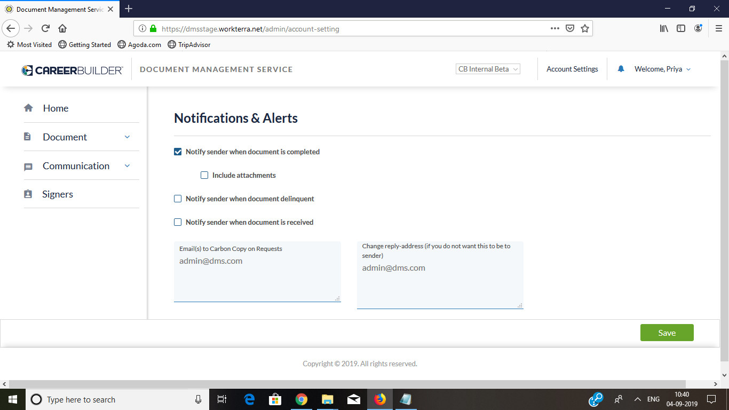Reload the page using refresh icon
Image resolution: width=729 pixels, height=410 pixels.
point(45,28)
